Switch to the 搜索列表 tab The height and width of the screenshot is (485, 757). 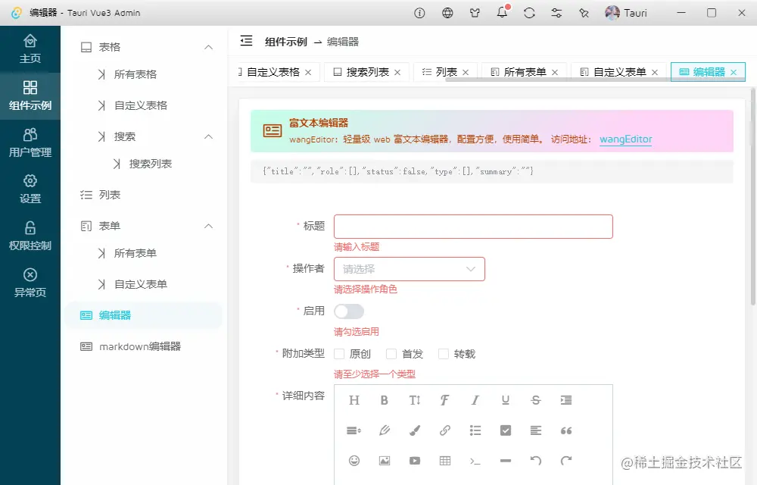point(367,72)
